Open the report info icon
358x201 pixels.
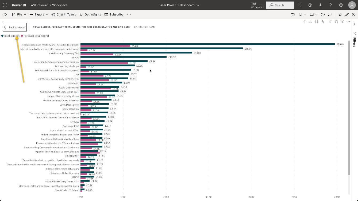pyautogui.click(x=354, y=14)
